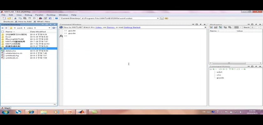Open the Window menu
The image size is (263, 125).
pyautogui.click(x=63, y=15)
